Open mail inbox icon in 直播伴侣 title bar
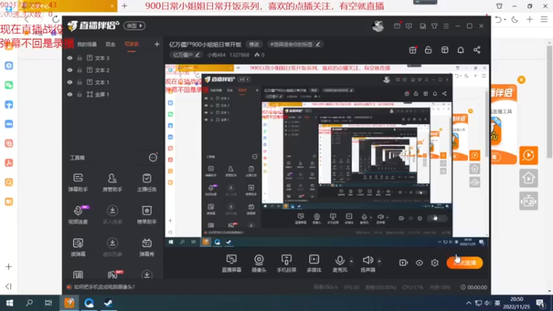The image size is (553, 311). click(x=397, y=26)
